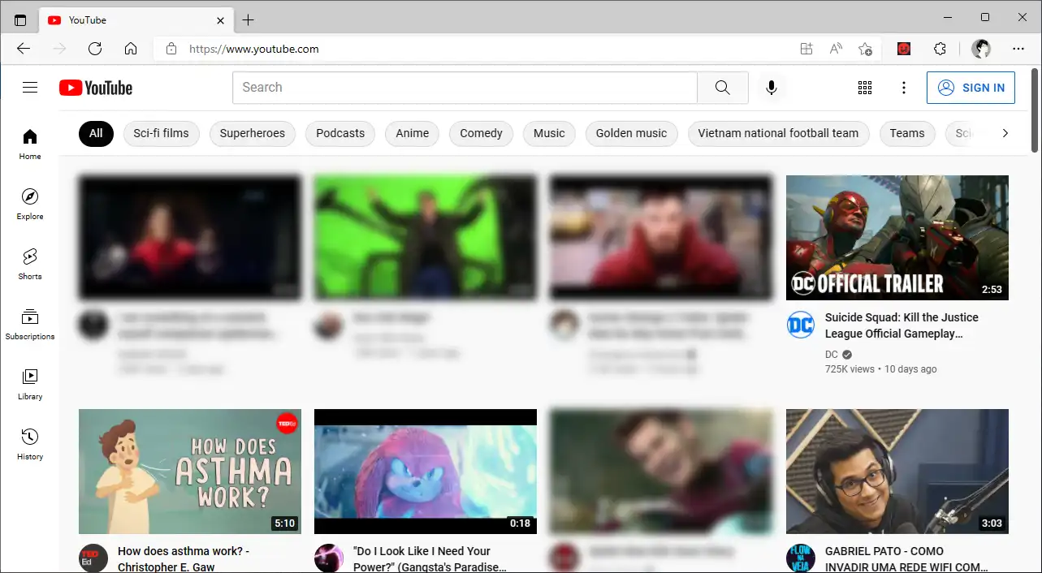The height and width of the screenshot is (573, 1042).
Task: Open the TED-Ed channel avatar
Action: (x=93, y=558)
